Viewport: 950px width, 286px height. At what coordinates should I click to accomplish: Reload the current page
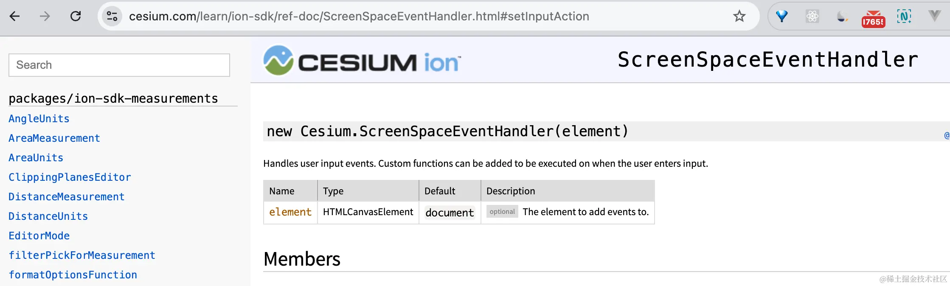click(x=76, y=17)
